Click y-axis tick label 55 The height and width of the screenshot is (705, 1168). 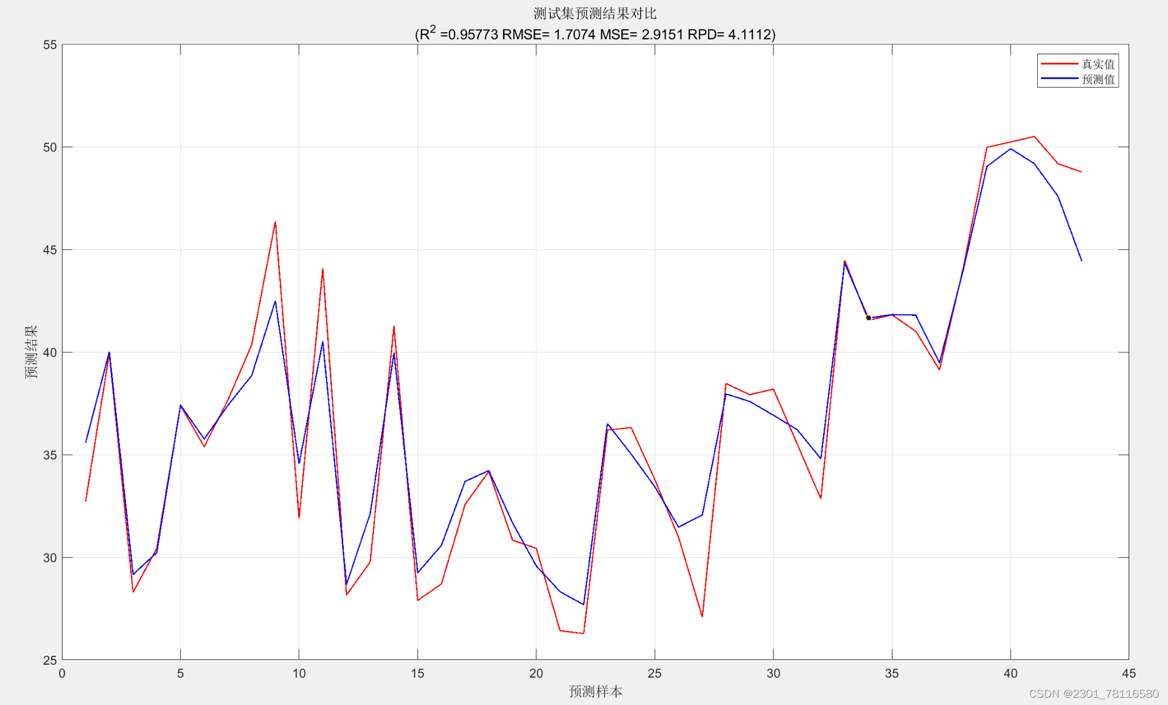[x=50, y=45]
